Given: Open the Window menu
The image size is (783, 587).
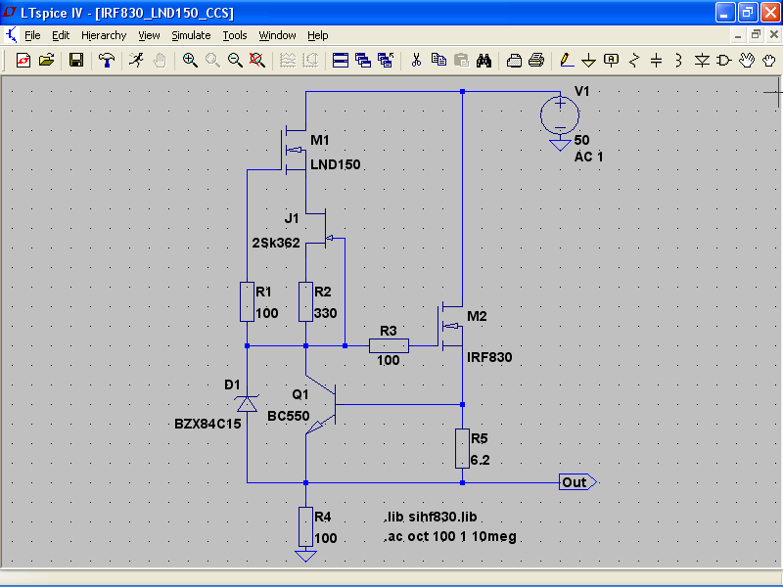Looking at the screenshot, I should 277,35.
